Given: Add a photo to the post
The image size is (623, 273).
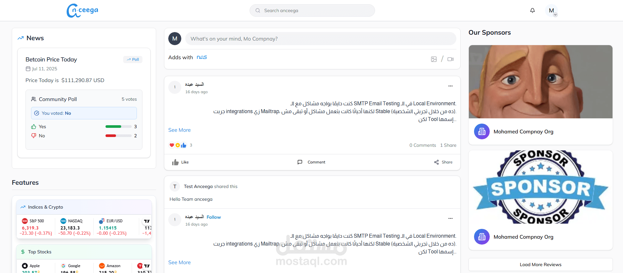Looking at the screenshot, I should click(434, 59).
